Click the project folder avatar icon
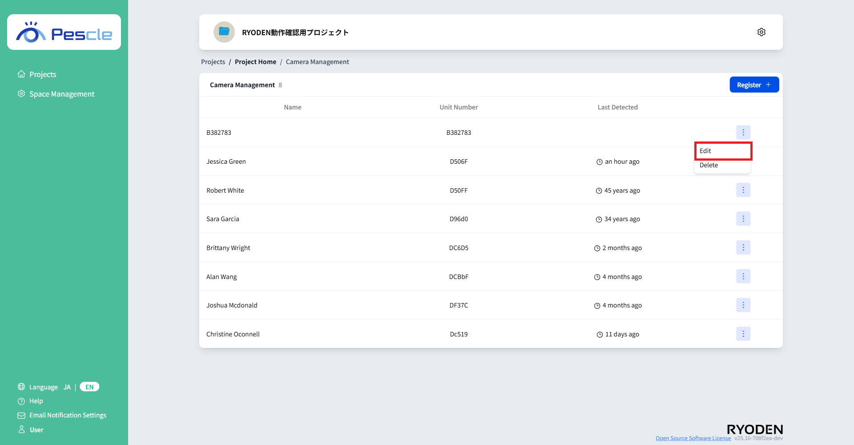The image size is (854, 445). [x=224, y=32]
